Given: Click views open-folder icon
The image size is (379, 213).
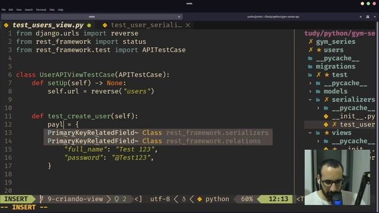Looking at the screenshot, I should [x=319, y=133].
